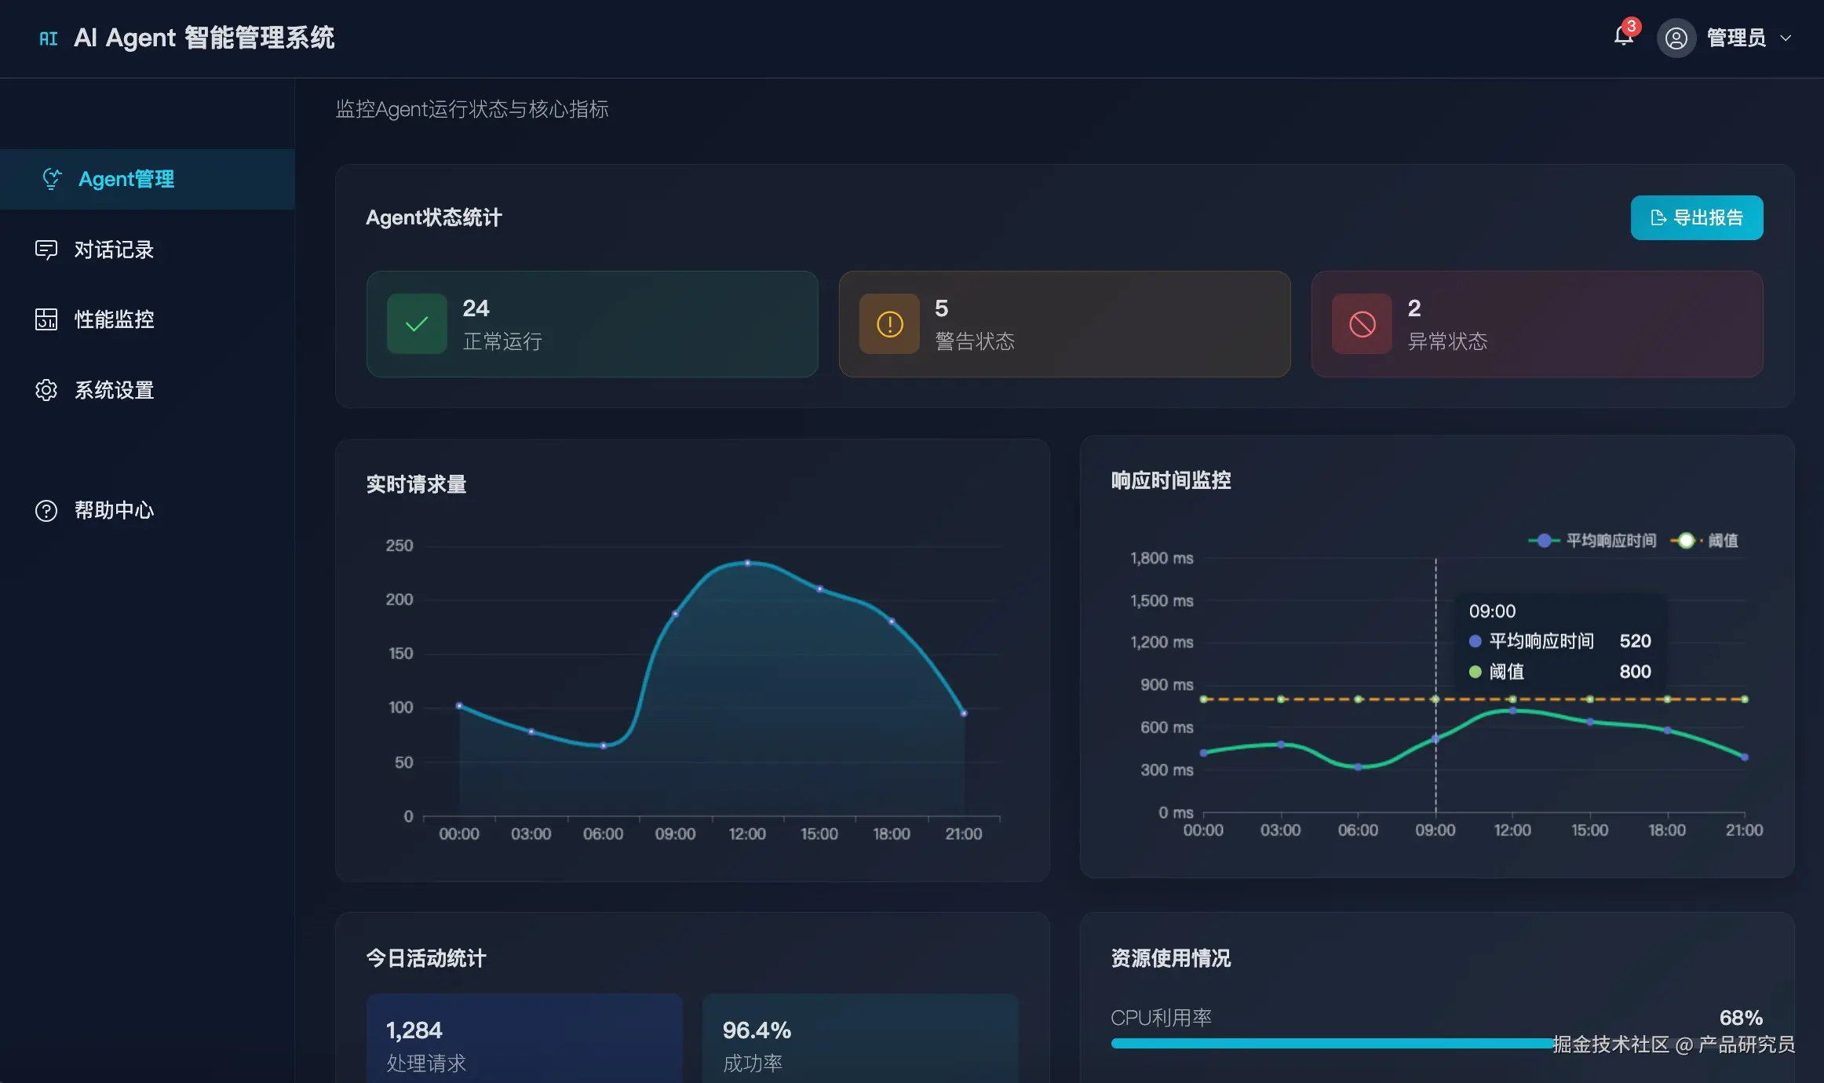Click the gear icon beside 系统设置

(46, 390)
